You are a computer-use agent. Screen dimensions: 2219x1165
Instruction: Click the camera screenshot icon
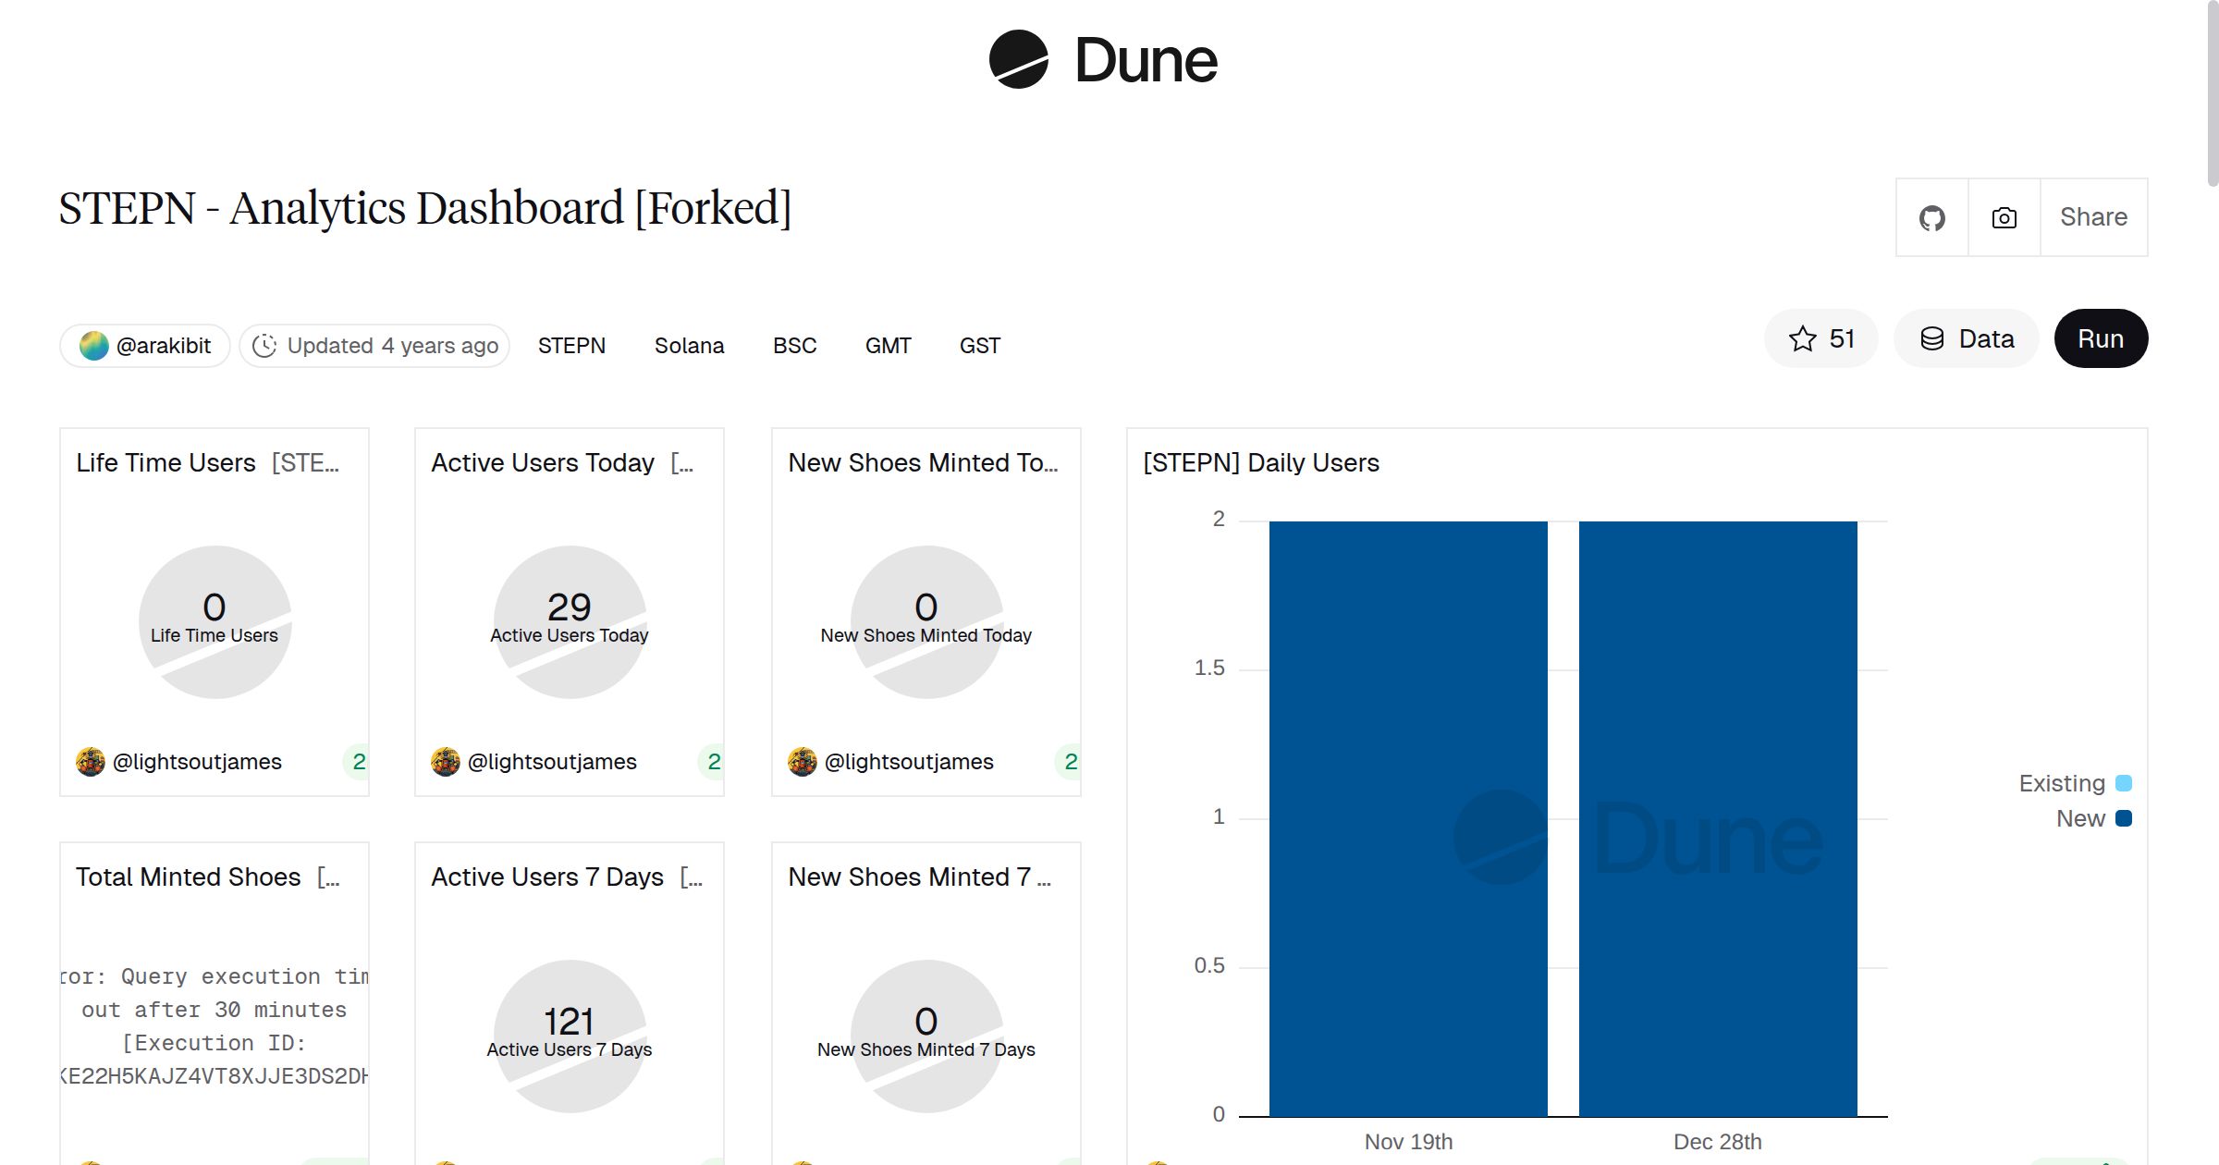tap(2003, 216)
